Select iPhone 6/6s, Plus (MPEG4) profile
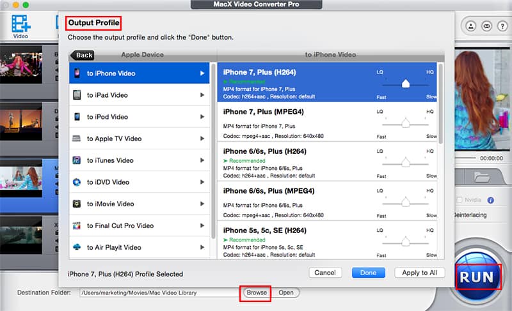Screen dimensions: 512x311 327,201
